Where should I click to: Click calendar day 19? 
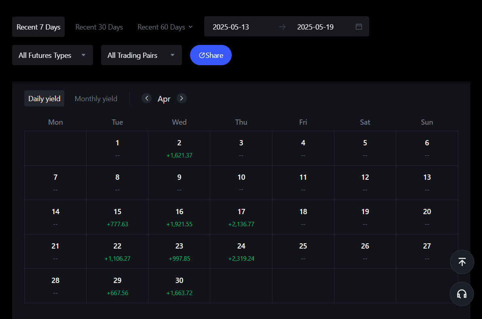pyautogui.click(x=365, y=217)
